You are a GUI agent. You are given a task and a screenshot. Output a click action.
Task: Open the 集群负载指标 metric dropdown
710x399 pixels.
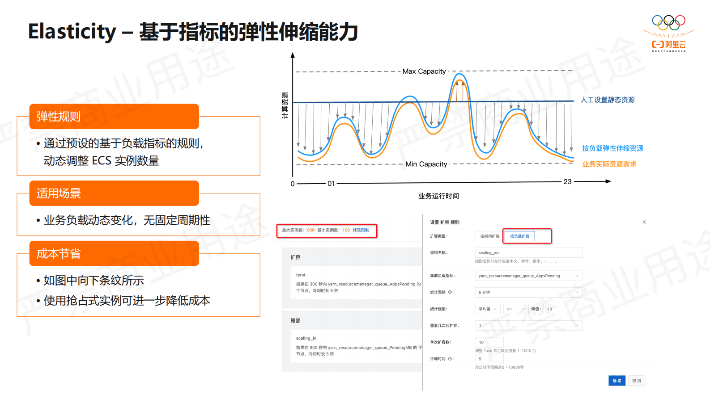coord(528,276)
